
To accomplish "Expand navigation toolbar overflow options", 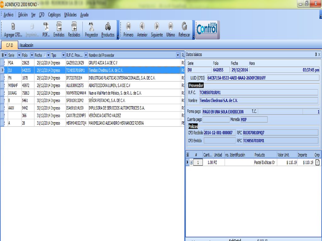I will (193, 37).
